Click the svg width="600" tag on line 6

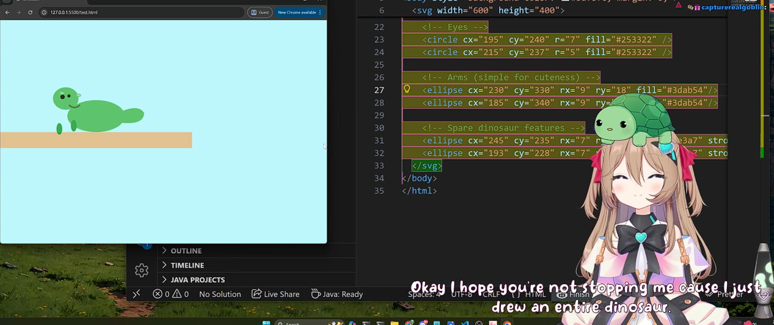click(x=488, y=10)
